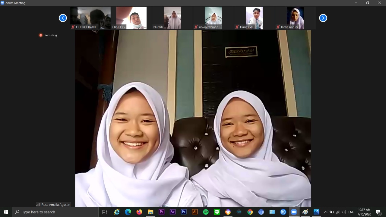Open the Windows Start menu
Screen dimensions: 386x217
(x=6, y=212)
